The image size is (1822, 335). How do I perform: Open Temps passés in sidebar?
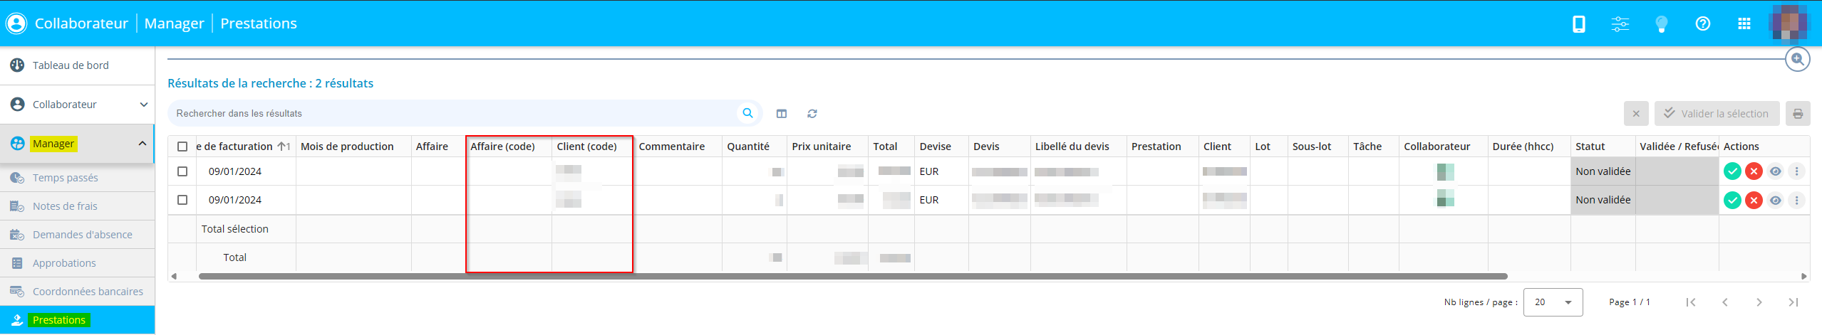(66, 178)
